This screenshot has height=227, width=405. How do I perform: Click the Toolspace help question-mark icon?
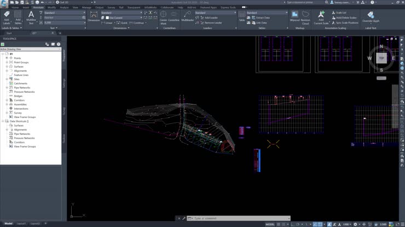point(59,44)
